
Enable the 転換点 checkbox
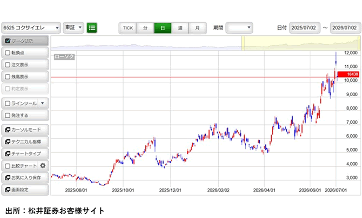pos(8,53)
